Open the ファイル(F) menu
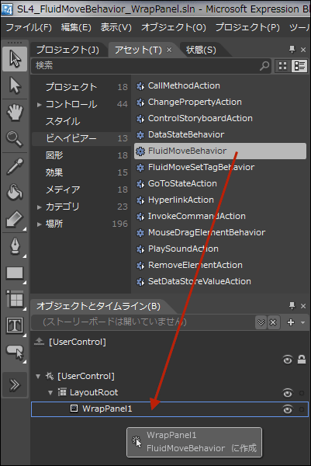Viewport: 311px width, 466px height. tap(29, 28)
